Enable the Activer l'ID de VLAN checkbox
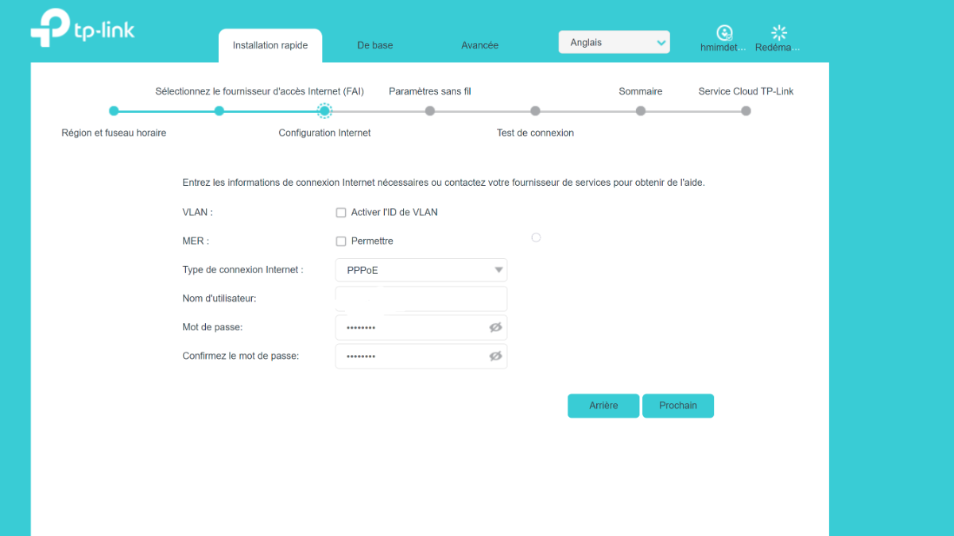The image size is (954, 536). pos(341,213)
